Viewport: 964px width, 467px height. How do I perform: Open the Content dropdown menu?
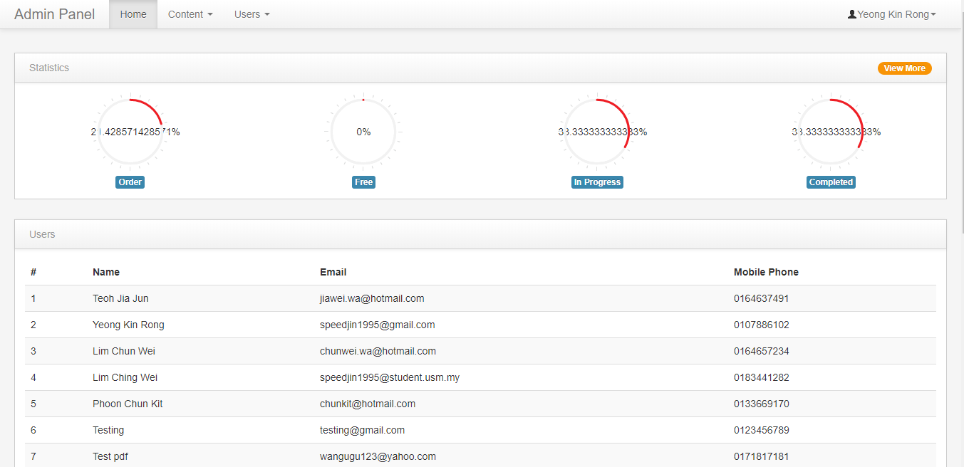point(190,14)
